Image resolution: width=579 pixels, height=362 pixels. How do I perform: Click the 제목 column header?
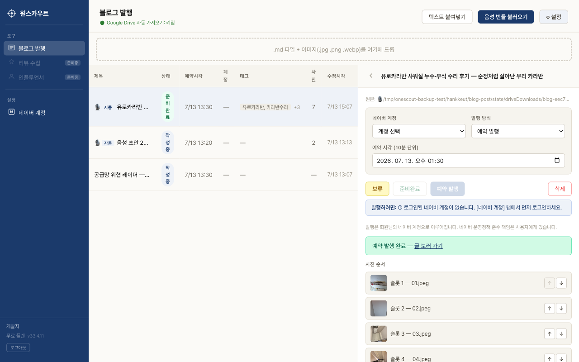[x=99, y=76]
